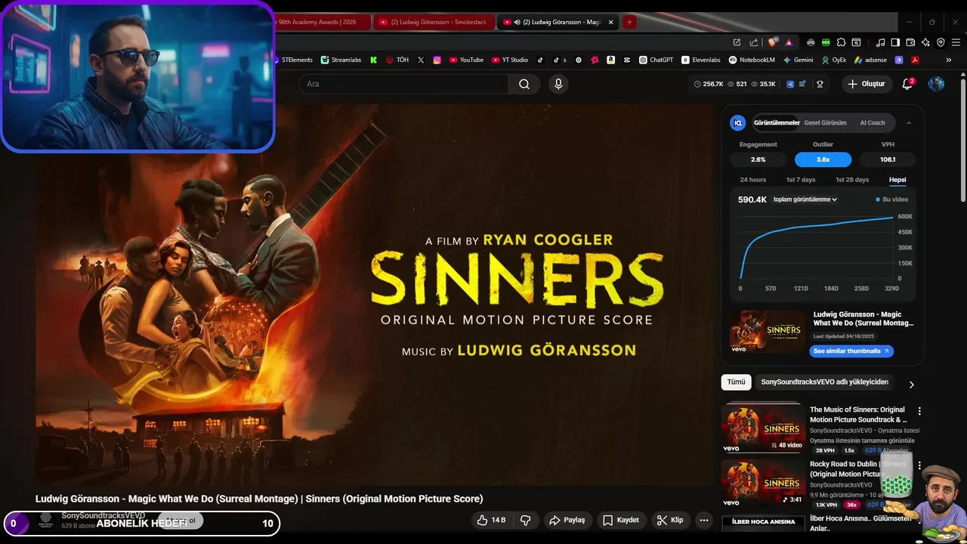Viewport: 967px width, 544px height.
Task: Open the YT Studio bookmark
Action: click(x=510, y=60)
